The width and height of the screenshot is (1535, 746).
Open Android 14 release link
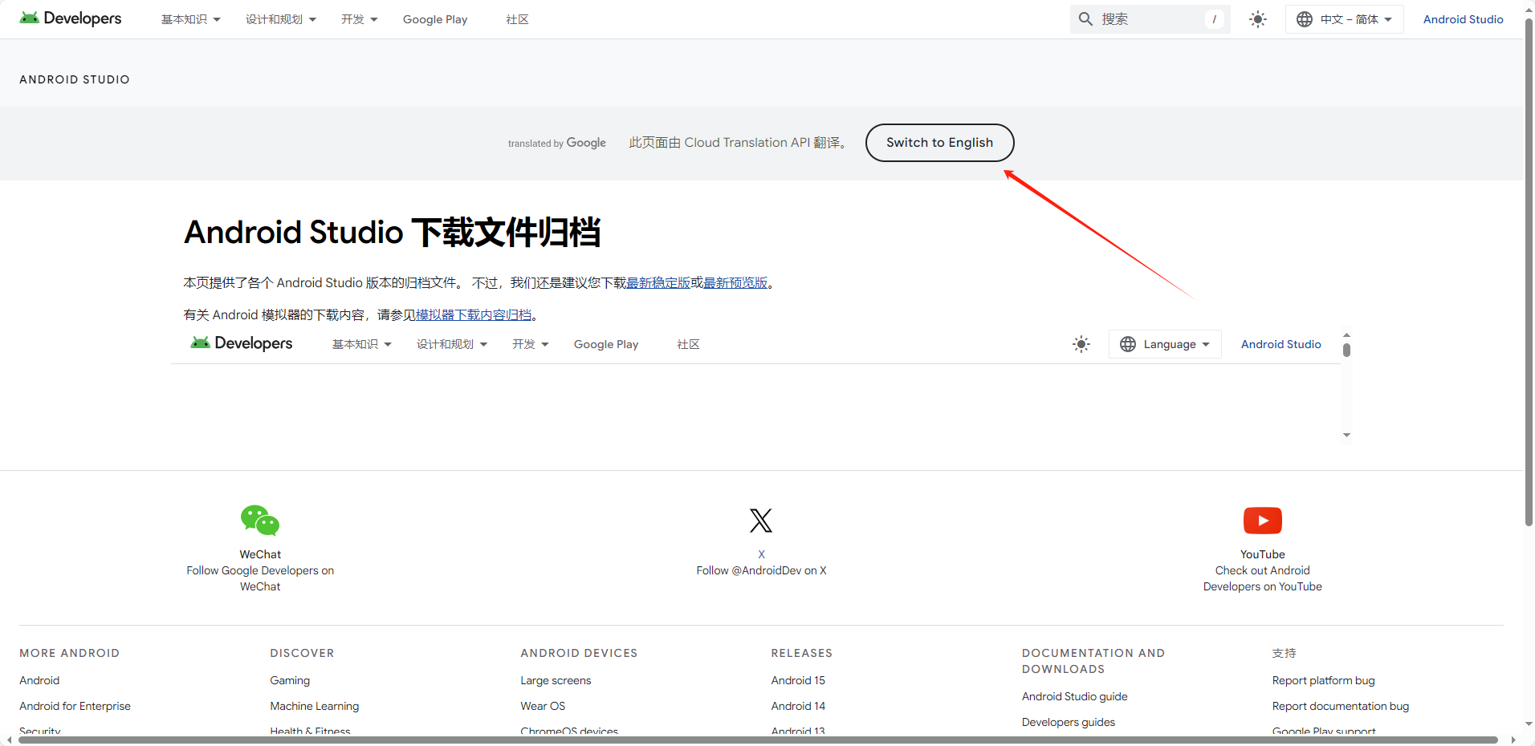(798, 706)
